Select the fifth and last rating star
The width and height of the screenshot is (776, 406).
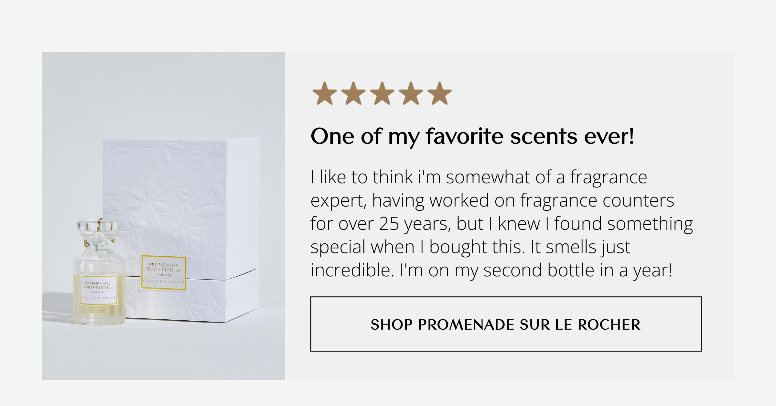point(440,93)
